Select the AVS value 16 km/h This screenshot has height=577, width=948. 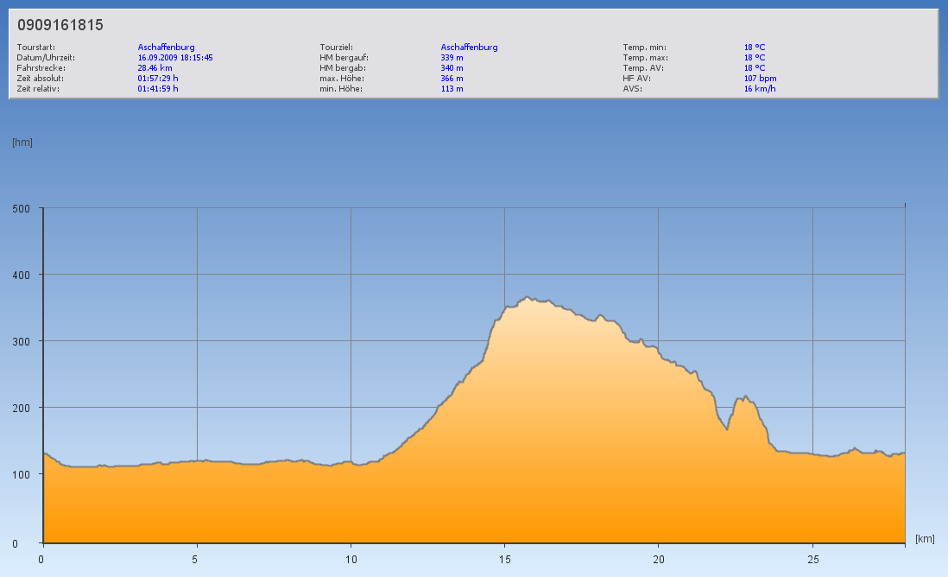pos(759,88)
